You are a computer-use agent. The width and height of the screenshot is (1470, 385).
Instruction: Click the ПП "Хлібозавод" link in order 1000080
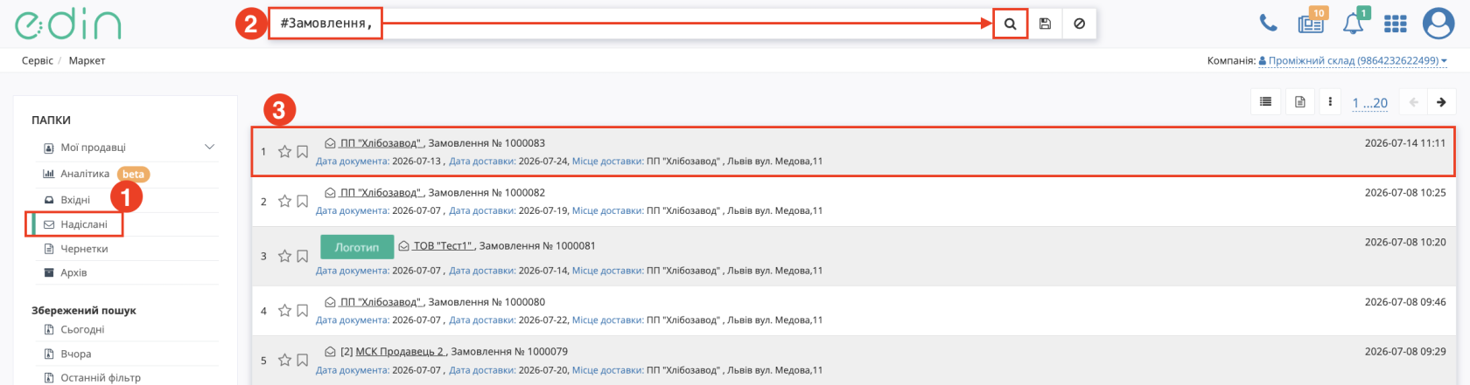381,302
